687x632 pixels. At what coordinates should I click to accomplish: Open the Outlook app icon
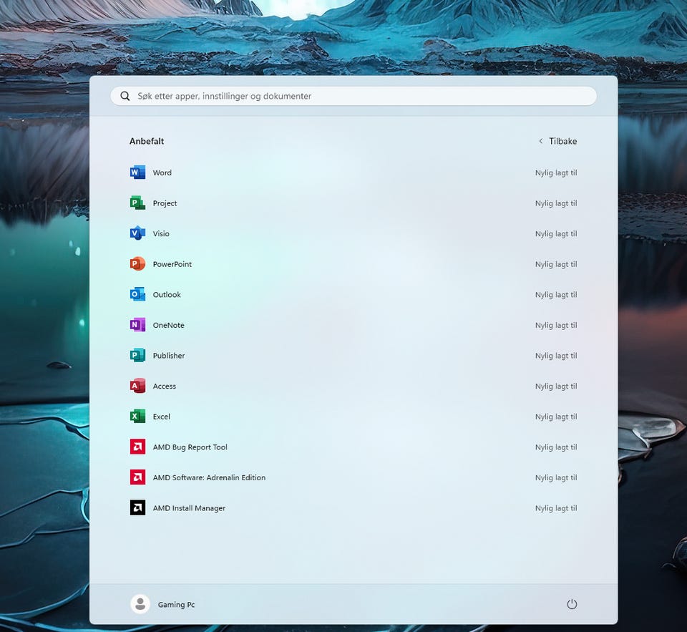coord(137,294)
